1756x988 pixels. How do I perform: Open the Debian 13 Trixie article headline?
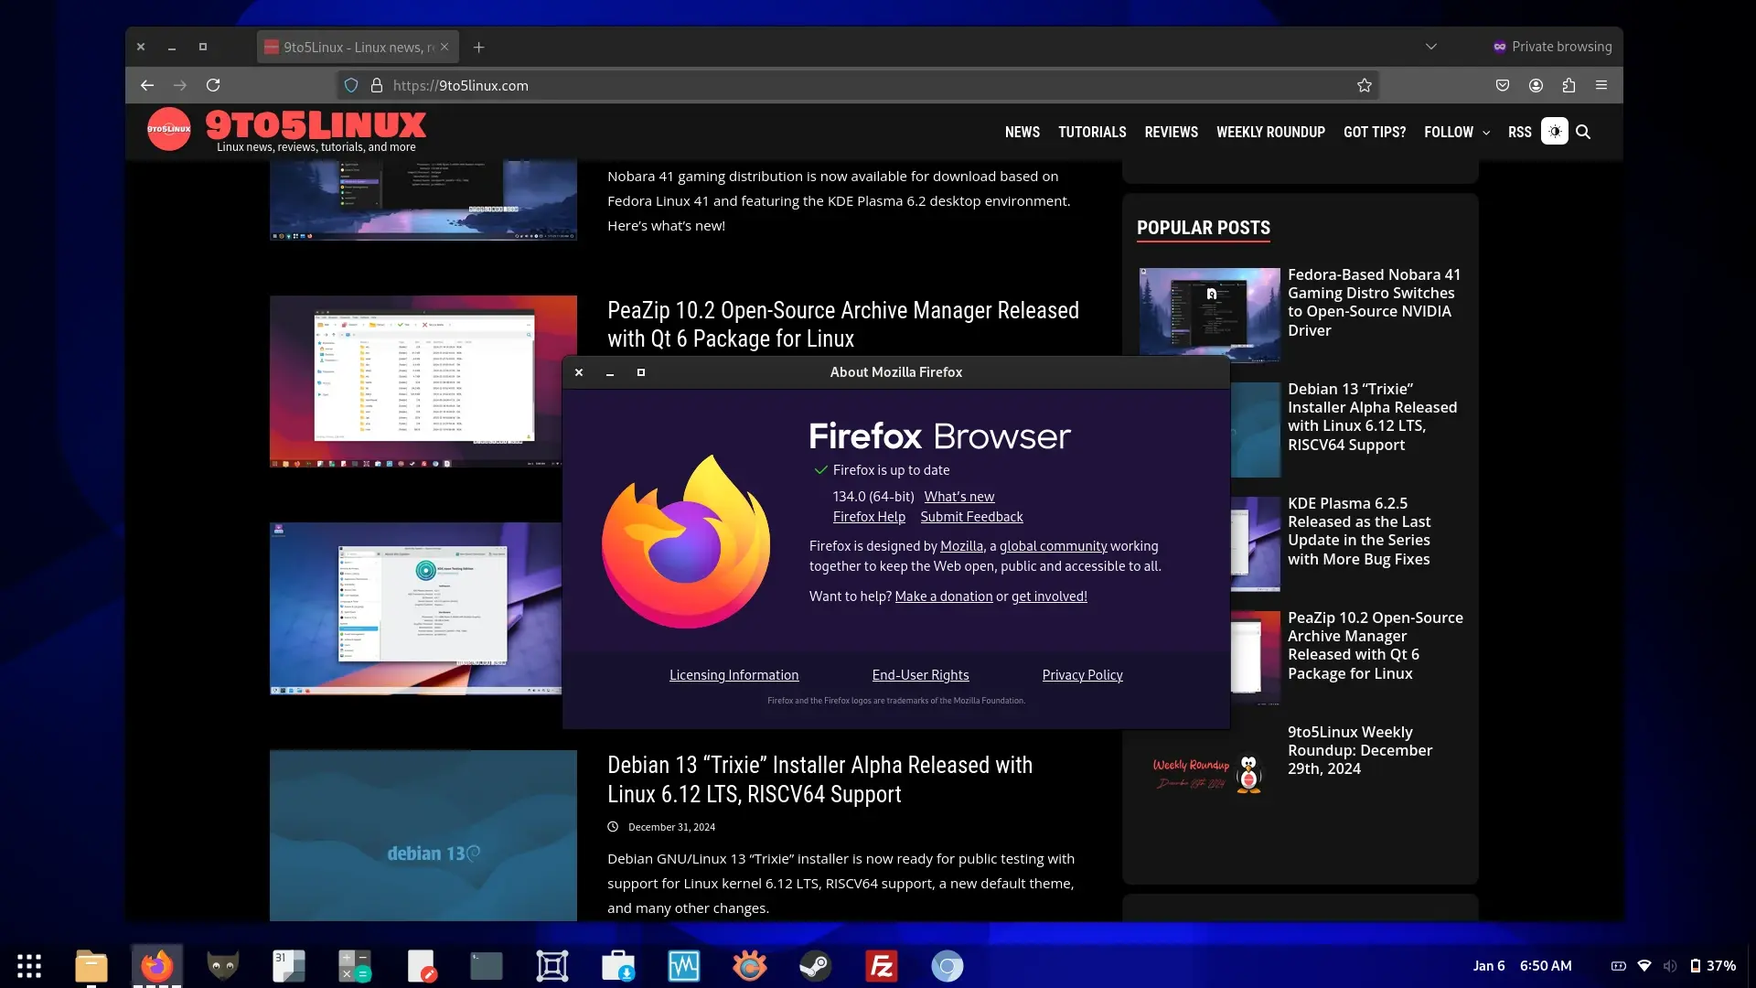(820, 779)
